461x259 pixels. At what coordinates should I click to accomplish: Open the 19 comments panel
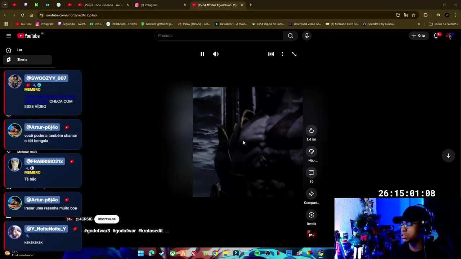pyautogui.click(x=311, y=173)
